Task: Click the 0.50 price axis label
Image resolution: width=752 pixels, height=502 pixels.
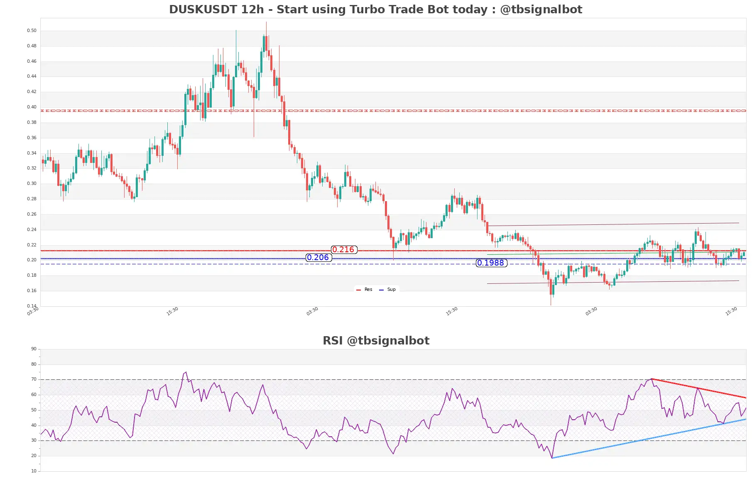Action: pyautogui.click(x=32, y=31)
